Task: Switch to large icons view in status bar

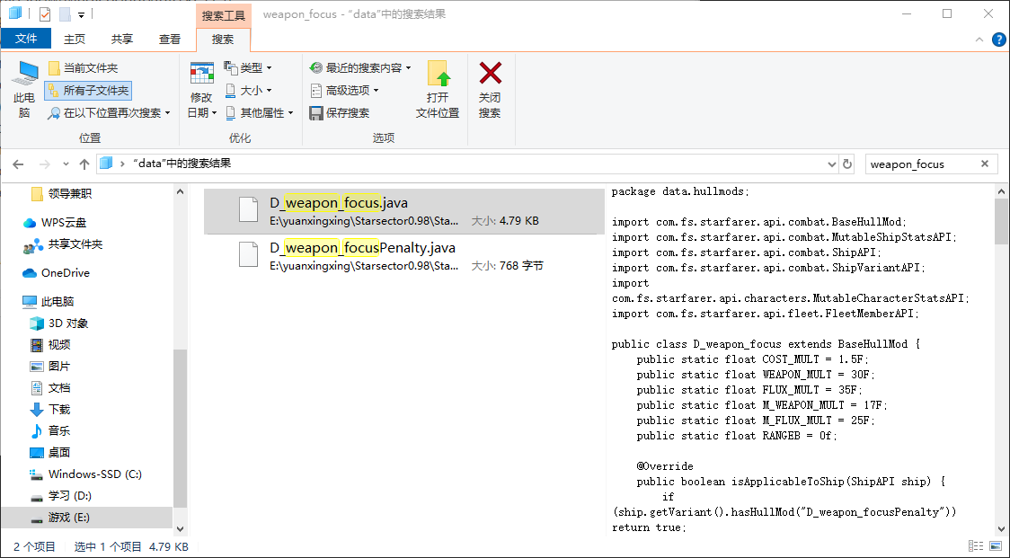Action: tap(995, 546)
